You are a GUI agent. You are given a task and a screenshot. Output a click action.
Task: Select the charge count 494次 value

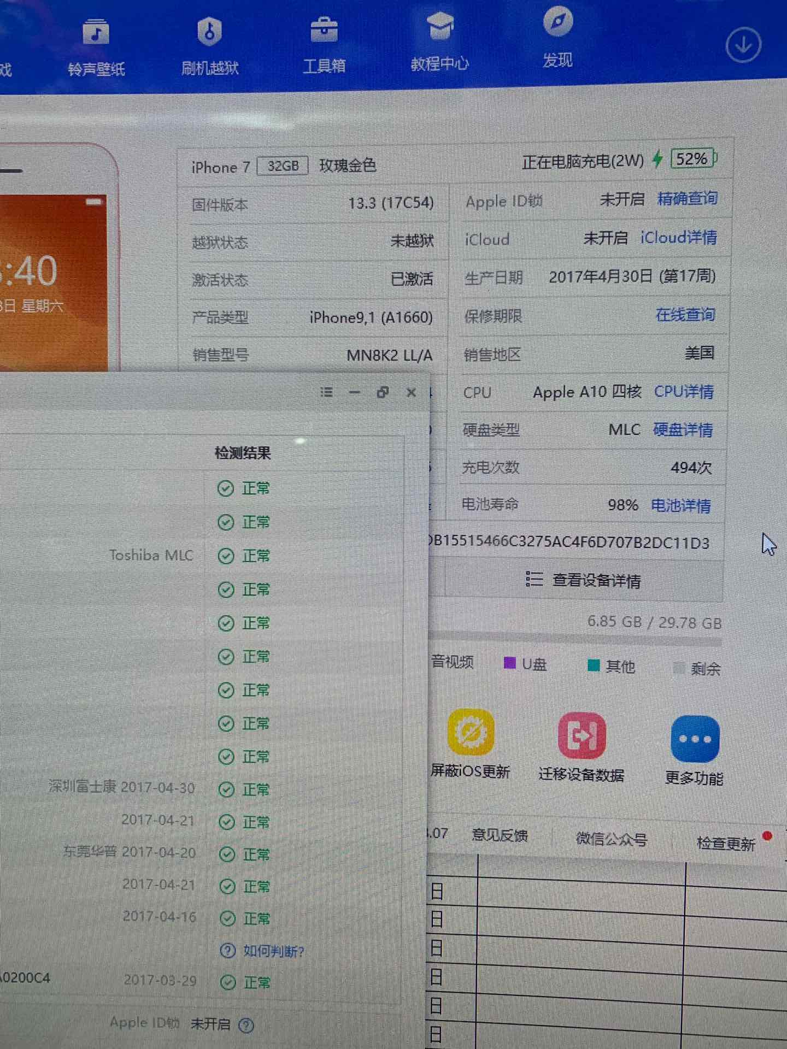pyautogui.click(x=691, y=468)
